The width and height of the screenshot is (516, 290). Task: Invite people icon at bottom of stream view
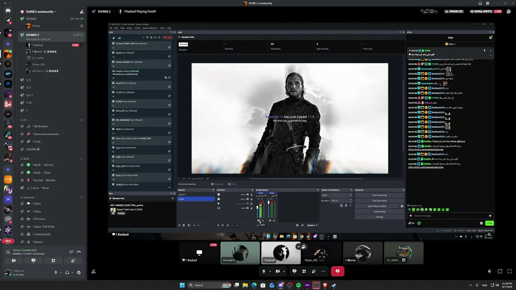tap(94, 271)
